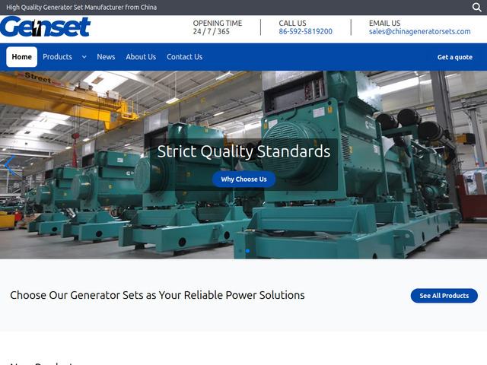487x365 pixels.
Task: Click the Get a quote button
Action: 455,57
